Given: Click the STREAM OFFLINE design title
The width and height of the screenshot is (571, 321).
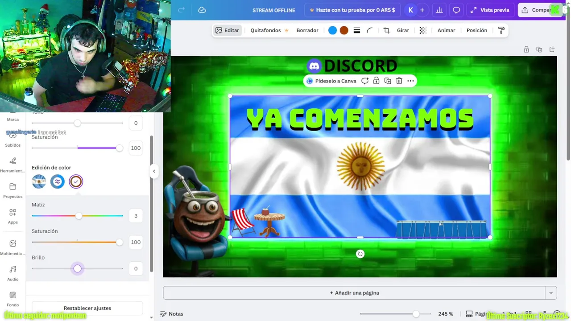Looking at the screenshot, I should 274,10.
